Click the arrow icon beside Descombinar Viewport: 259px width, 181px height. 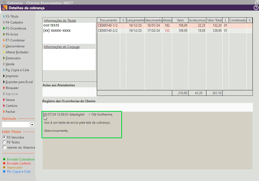4,46
